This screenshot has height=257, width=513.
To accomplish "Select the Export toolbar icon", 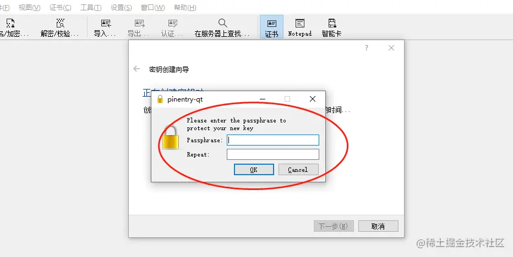I will tap(139, 27).
